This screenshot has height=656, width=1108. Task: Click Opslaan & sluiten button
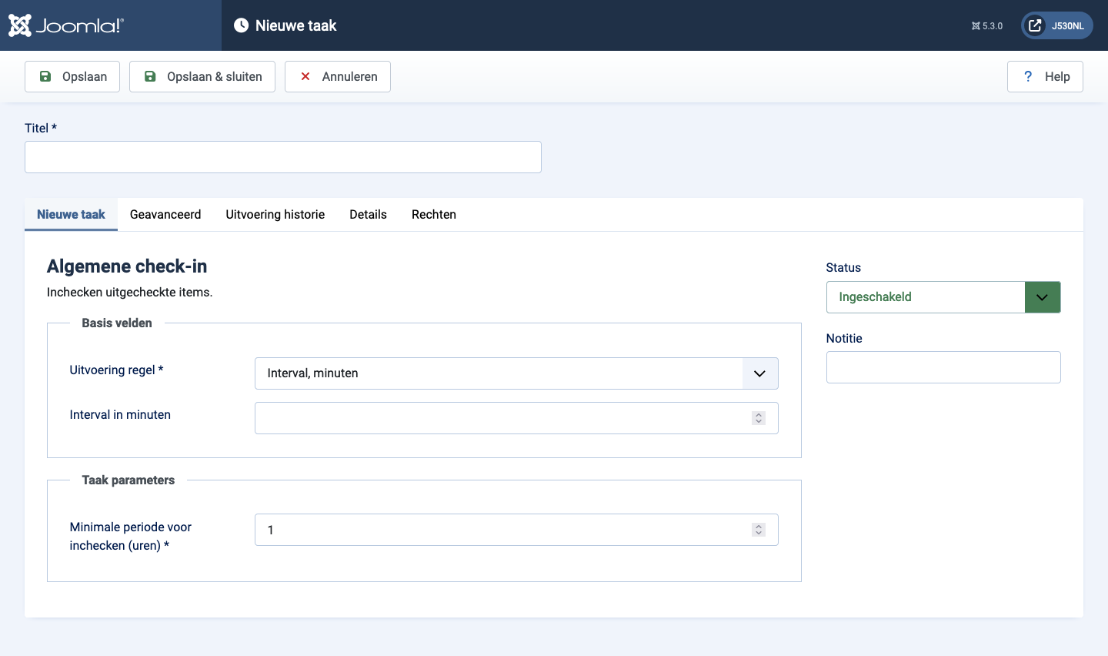(x=202, y=76)
